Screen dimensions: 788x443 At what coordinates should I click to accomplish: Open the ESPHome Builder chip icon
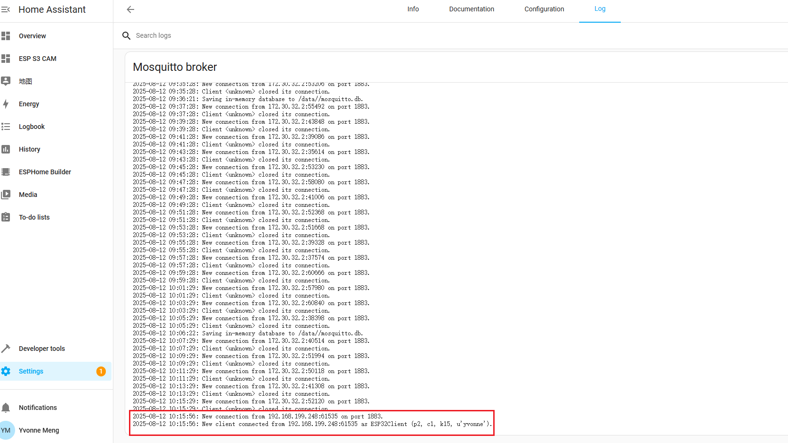pyautogui.click(x=6, y=172)
